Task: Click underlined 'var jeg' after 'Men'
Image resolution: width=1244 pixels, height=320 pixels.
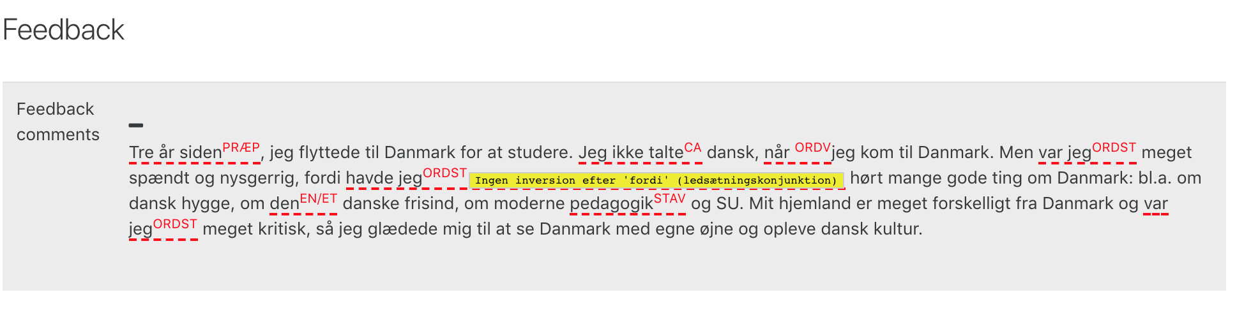Action: click(1065, 152)
